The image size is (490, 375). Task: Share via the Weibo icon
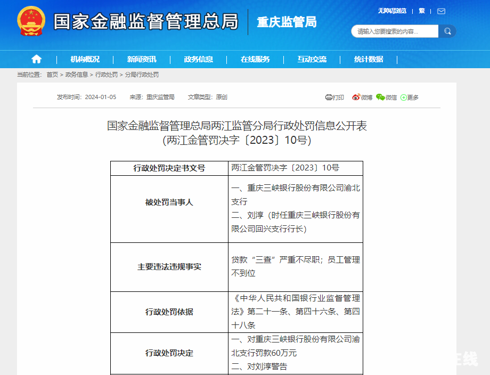[356, 97]
